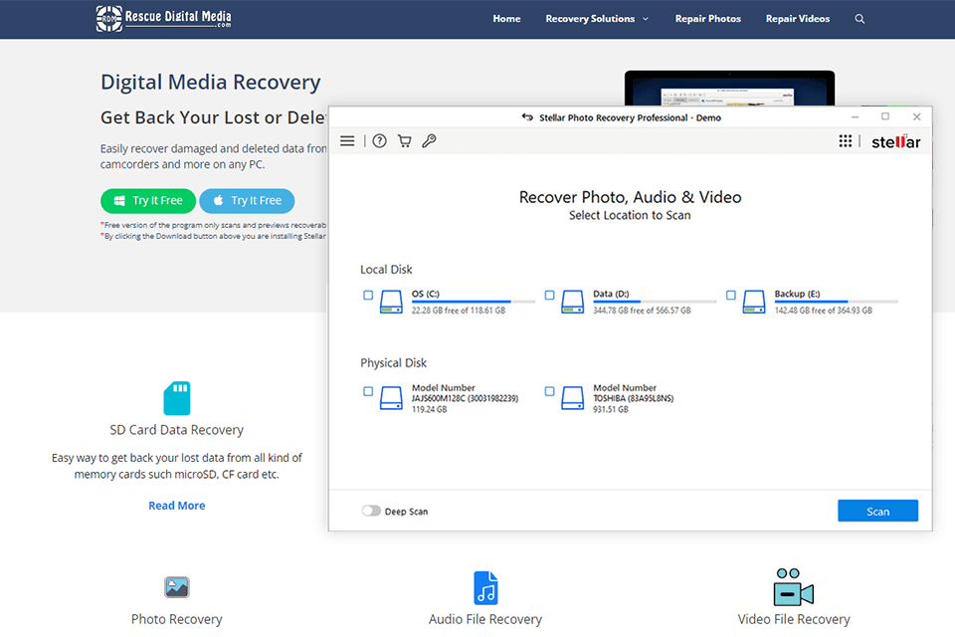This screenshot has height=637, width=955.
Task: Click the "Digital Media Recovery" page heading
Action: (211, 82)
